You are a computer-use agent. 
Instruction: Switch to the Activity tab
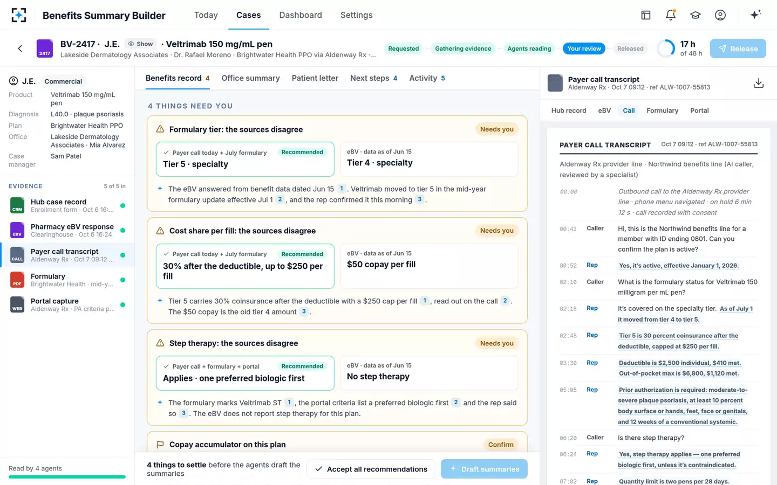click(427, 78)
